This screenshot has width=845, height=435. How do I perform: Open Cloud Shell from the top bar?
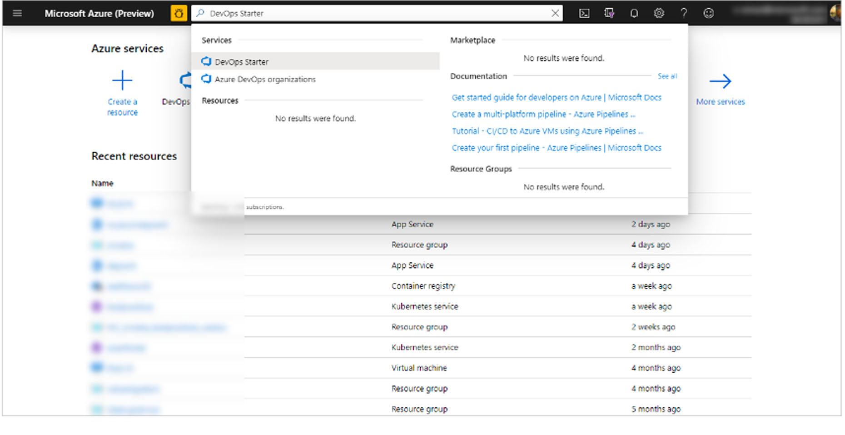(x=584, y=13)
